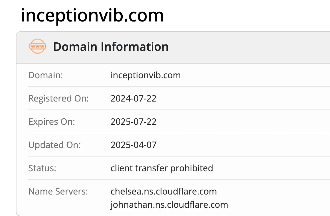The width and height of the screenshot is (330, 216).
Task: Click the Name Servers: label
Action: [x=58, y=192]
